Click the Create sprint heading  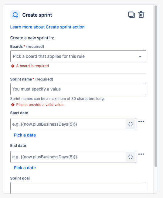37,15
